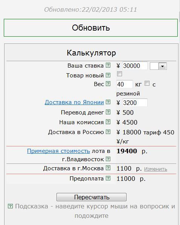
Task: Click Изменить link for Moscow delivery
Action: [156, 169]
